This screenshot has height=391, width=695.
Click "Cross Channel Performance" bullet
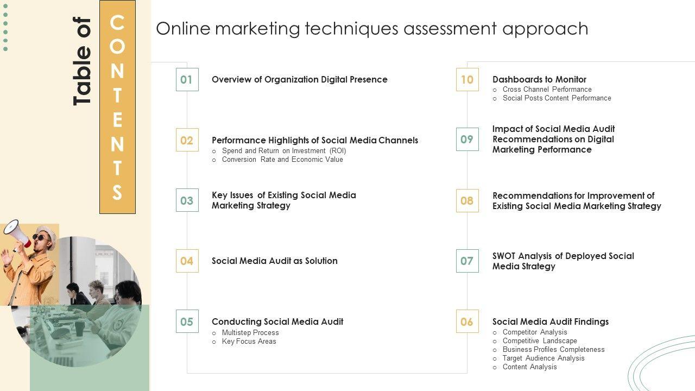547,89
